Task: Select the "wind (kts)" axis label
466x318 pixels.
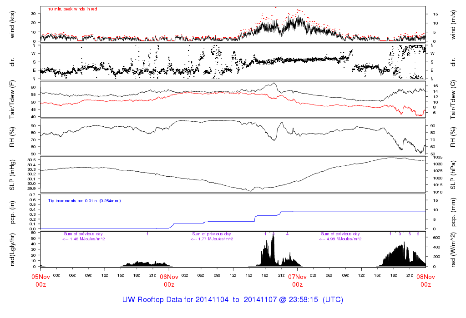Action: [12, 25]
